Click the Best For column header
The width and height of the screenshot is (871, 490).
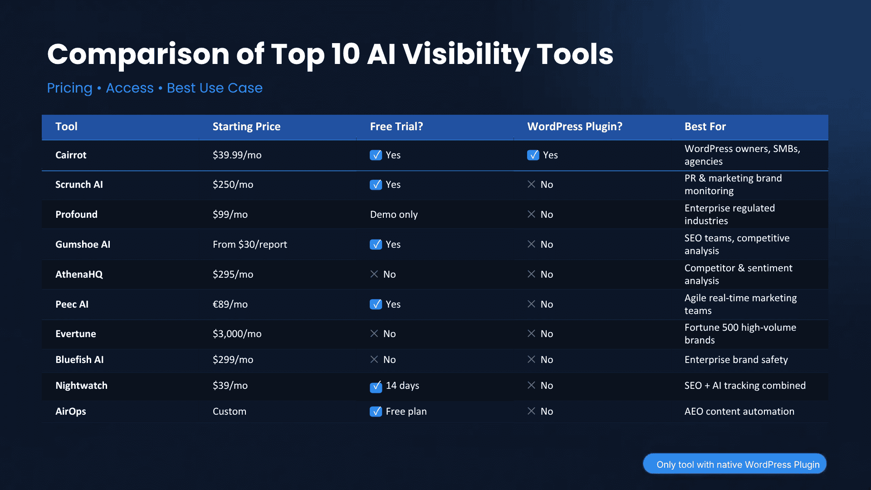[705, 127]
